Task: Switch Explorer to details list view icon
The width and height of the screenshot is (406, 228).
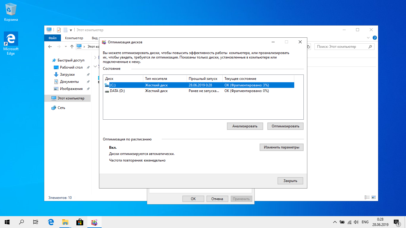Action: pos(367,197)
